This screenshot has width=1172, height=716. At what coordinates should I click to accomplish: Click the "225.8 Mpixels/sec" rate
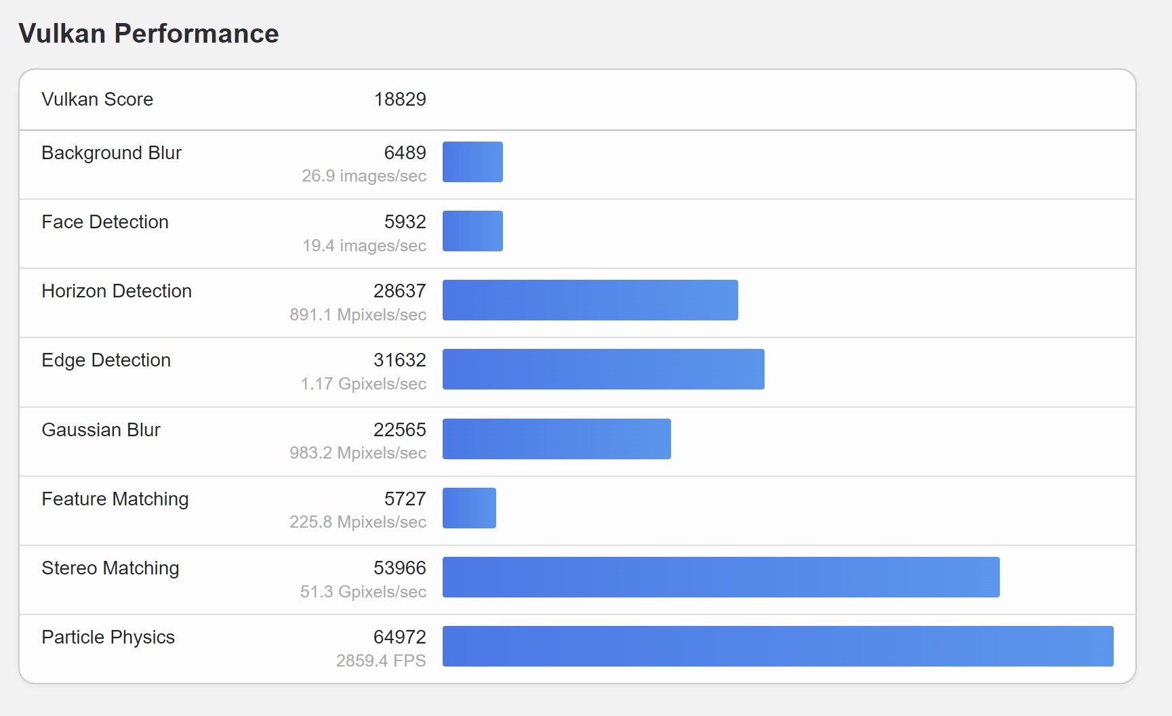(358, 522)
